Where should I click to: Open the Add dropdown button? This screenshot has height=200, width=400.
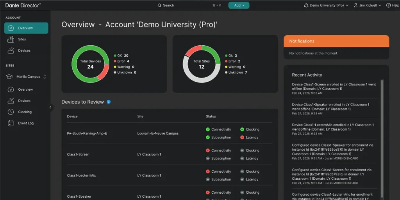[239, 5]
